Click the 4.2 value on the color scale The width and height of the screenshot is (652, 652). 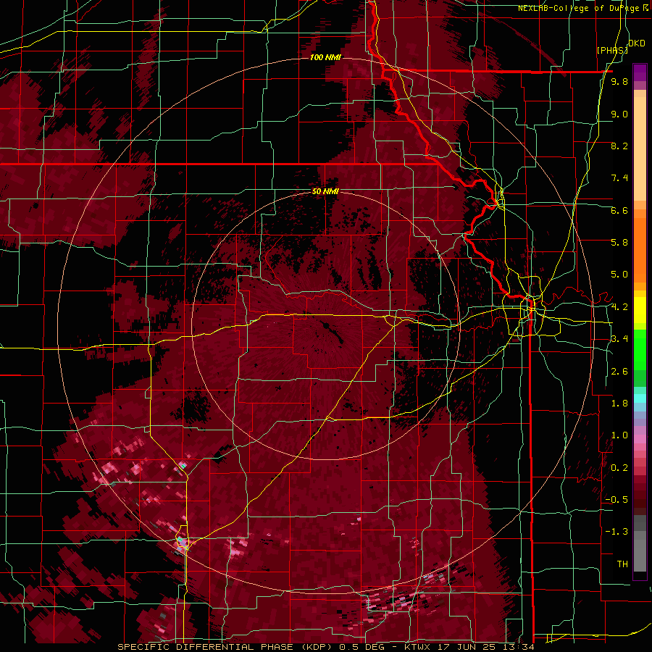click(619, 307)
